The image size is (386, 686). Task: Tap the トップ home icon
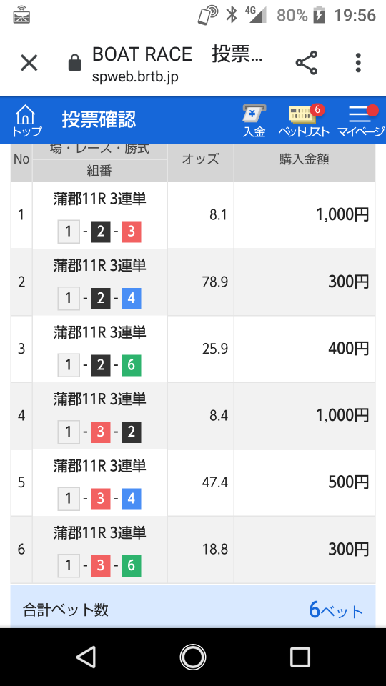[x=26, y=120]
